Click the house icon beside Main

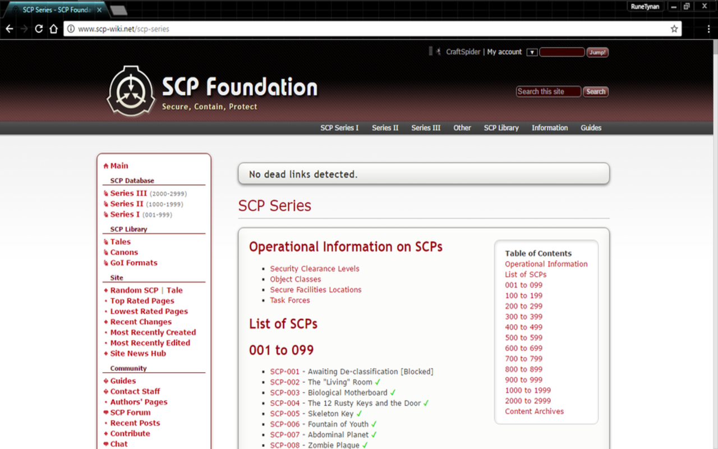[x=105, y=166]
